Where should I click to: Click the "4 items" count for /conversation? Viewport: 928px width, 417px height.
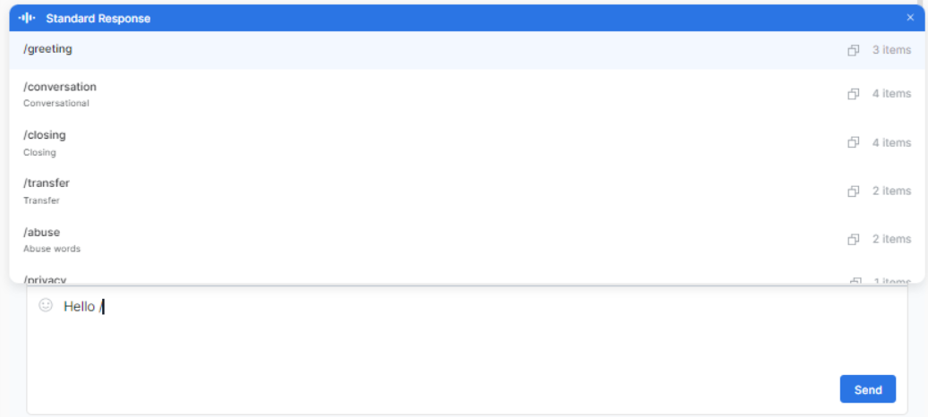point(891,94)
